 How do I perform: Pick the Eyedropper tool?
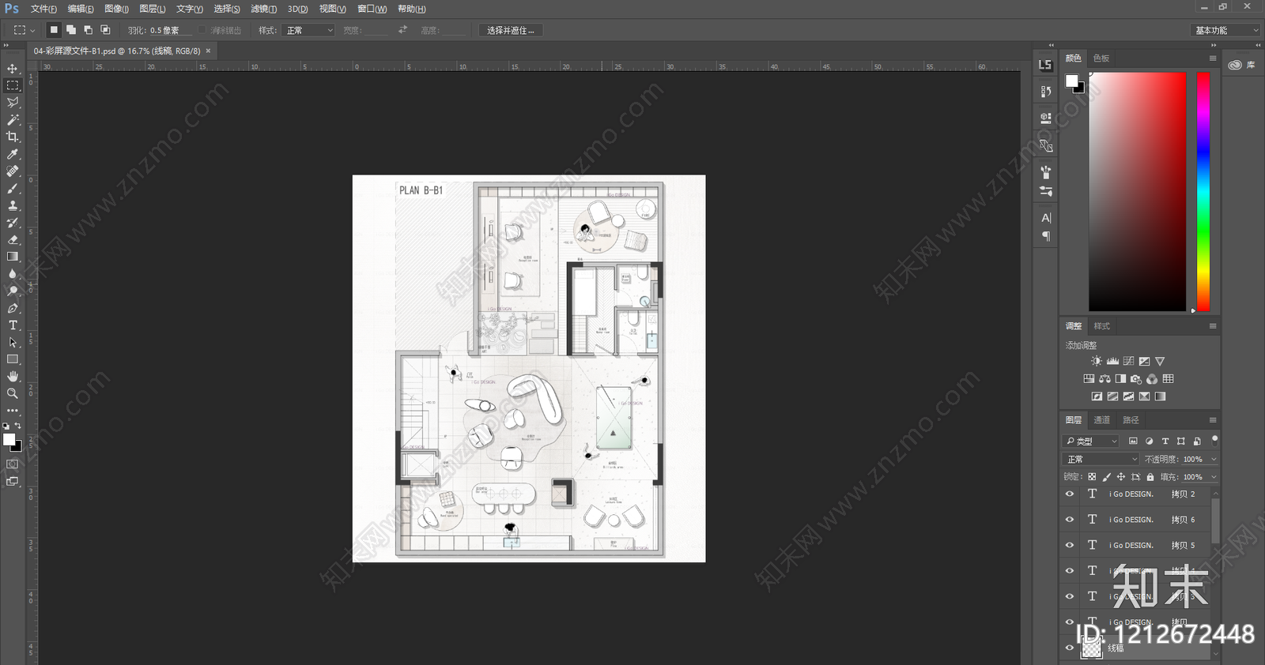[x=13, y=154]
